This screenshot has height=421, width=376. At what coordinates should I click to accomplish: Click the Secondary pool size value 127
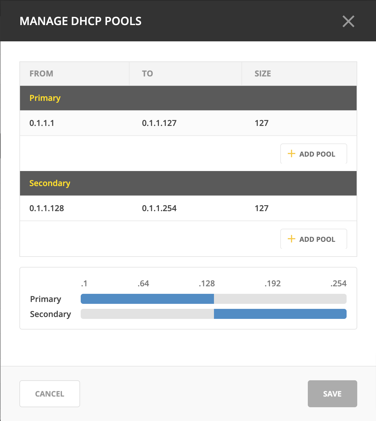click(262, 208)
